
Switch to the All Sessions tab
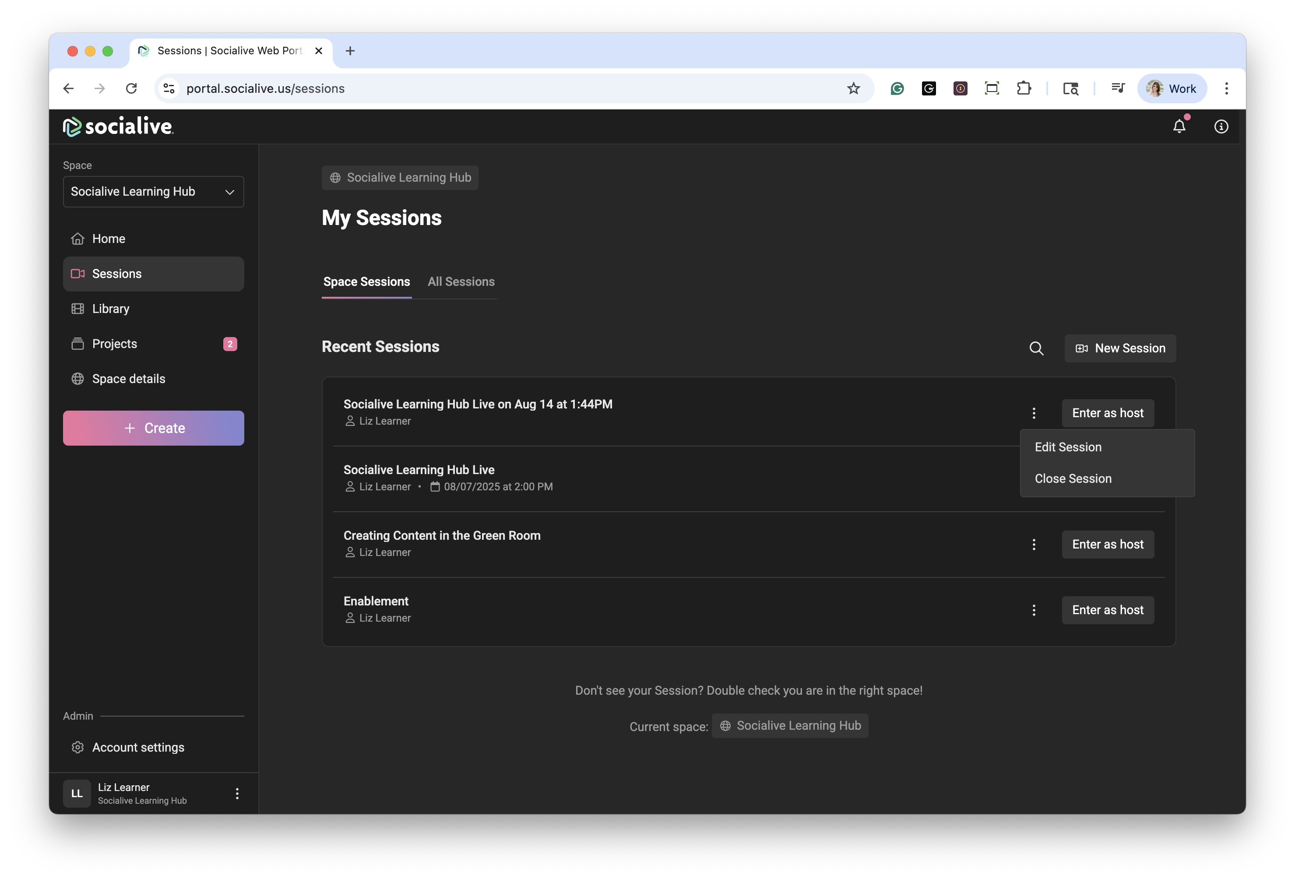[461, 282]
